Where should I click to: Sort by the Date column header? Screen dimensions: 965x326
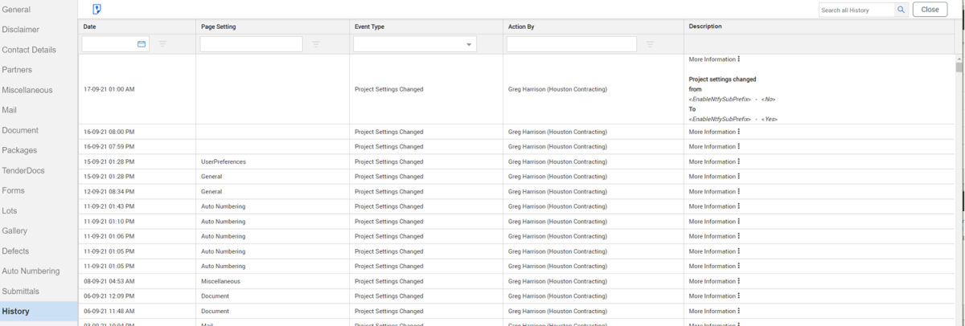90,26
